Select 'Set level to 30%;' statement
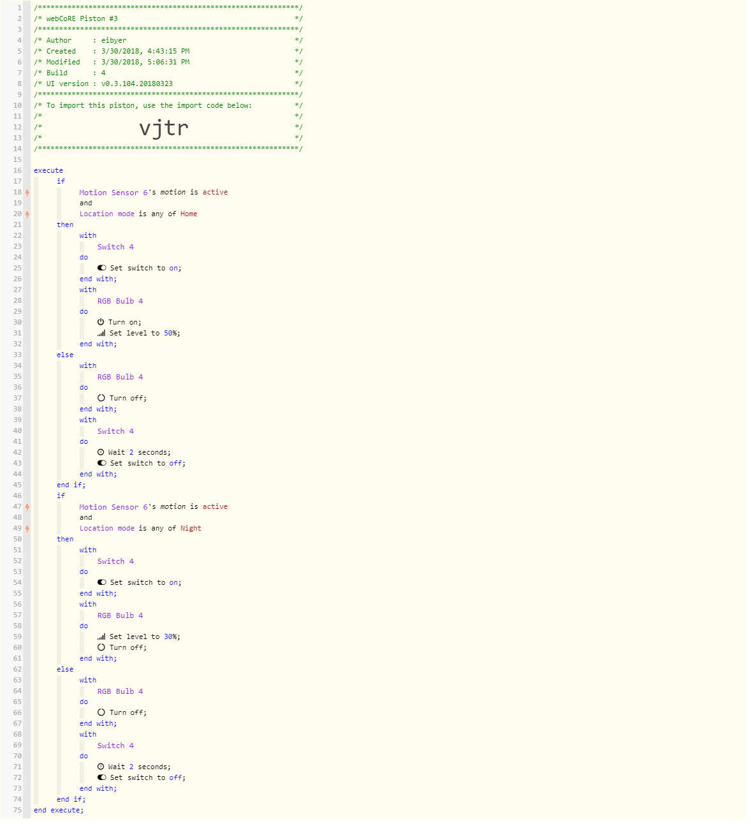 coord(145,637)
